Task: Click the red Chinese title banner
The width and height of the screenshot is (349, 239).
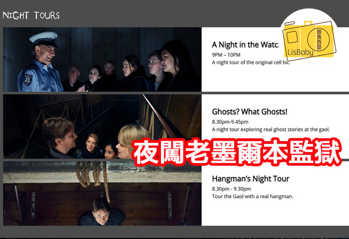Action: tap(237, 152)
